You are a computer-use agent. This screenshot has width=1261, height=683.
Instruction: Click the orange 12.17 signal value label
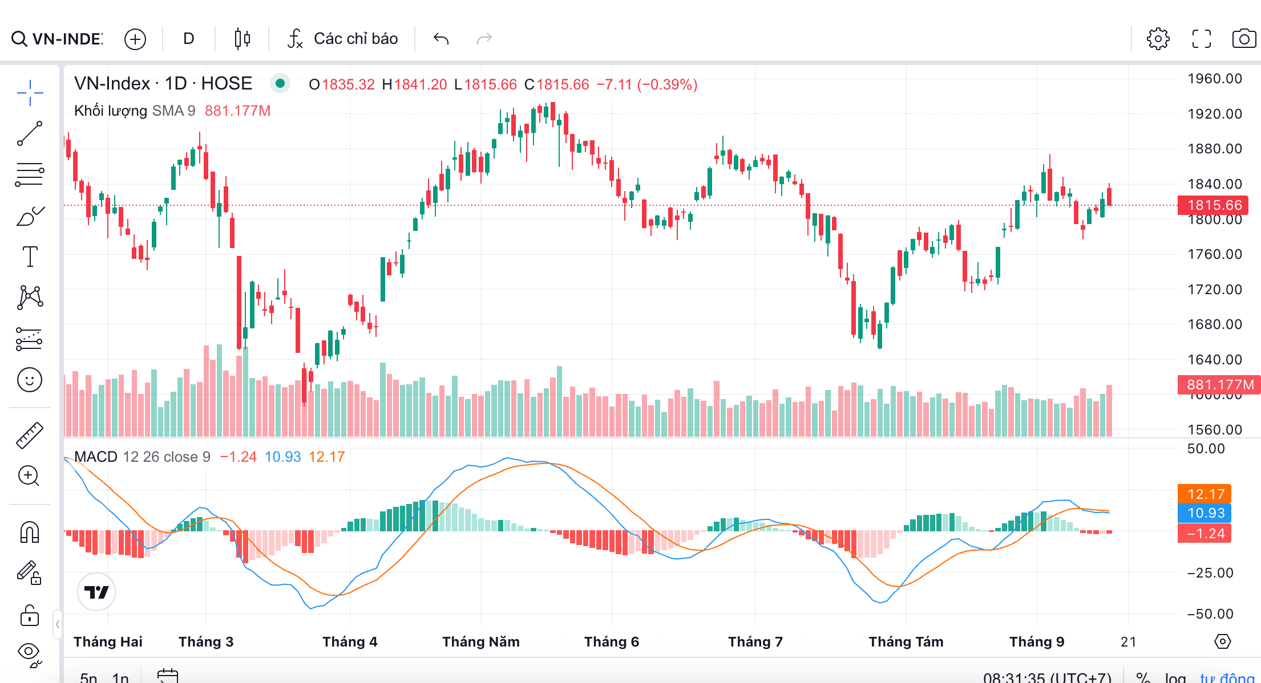(1205, 494)
